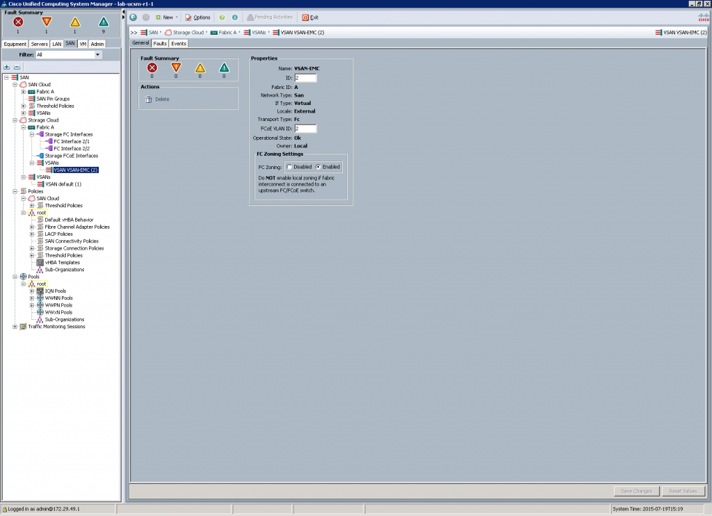The height and width of the screenshot is (516, 712).
Task: Select Storage Connection Policies in the tree
Action: (74, 248)
